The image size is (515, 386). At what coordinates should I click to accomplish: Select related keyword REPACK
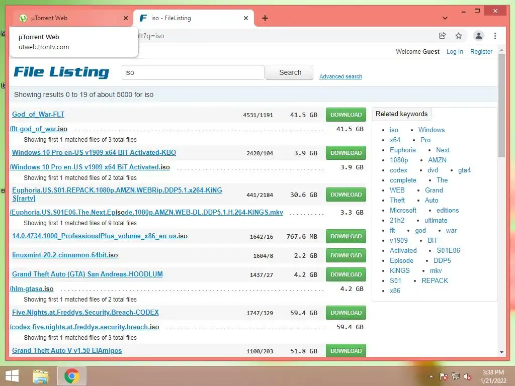pyautogui.click(x=435, y=280)
